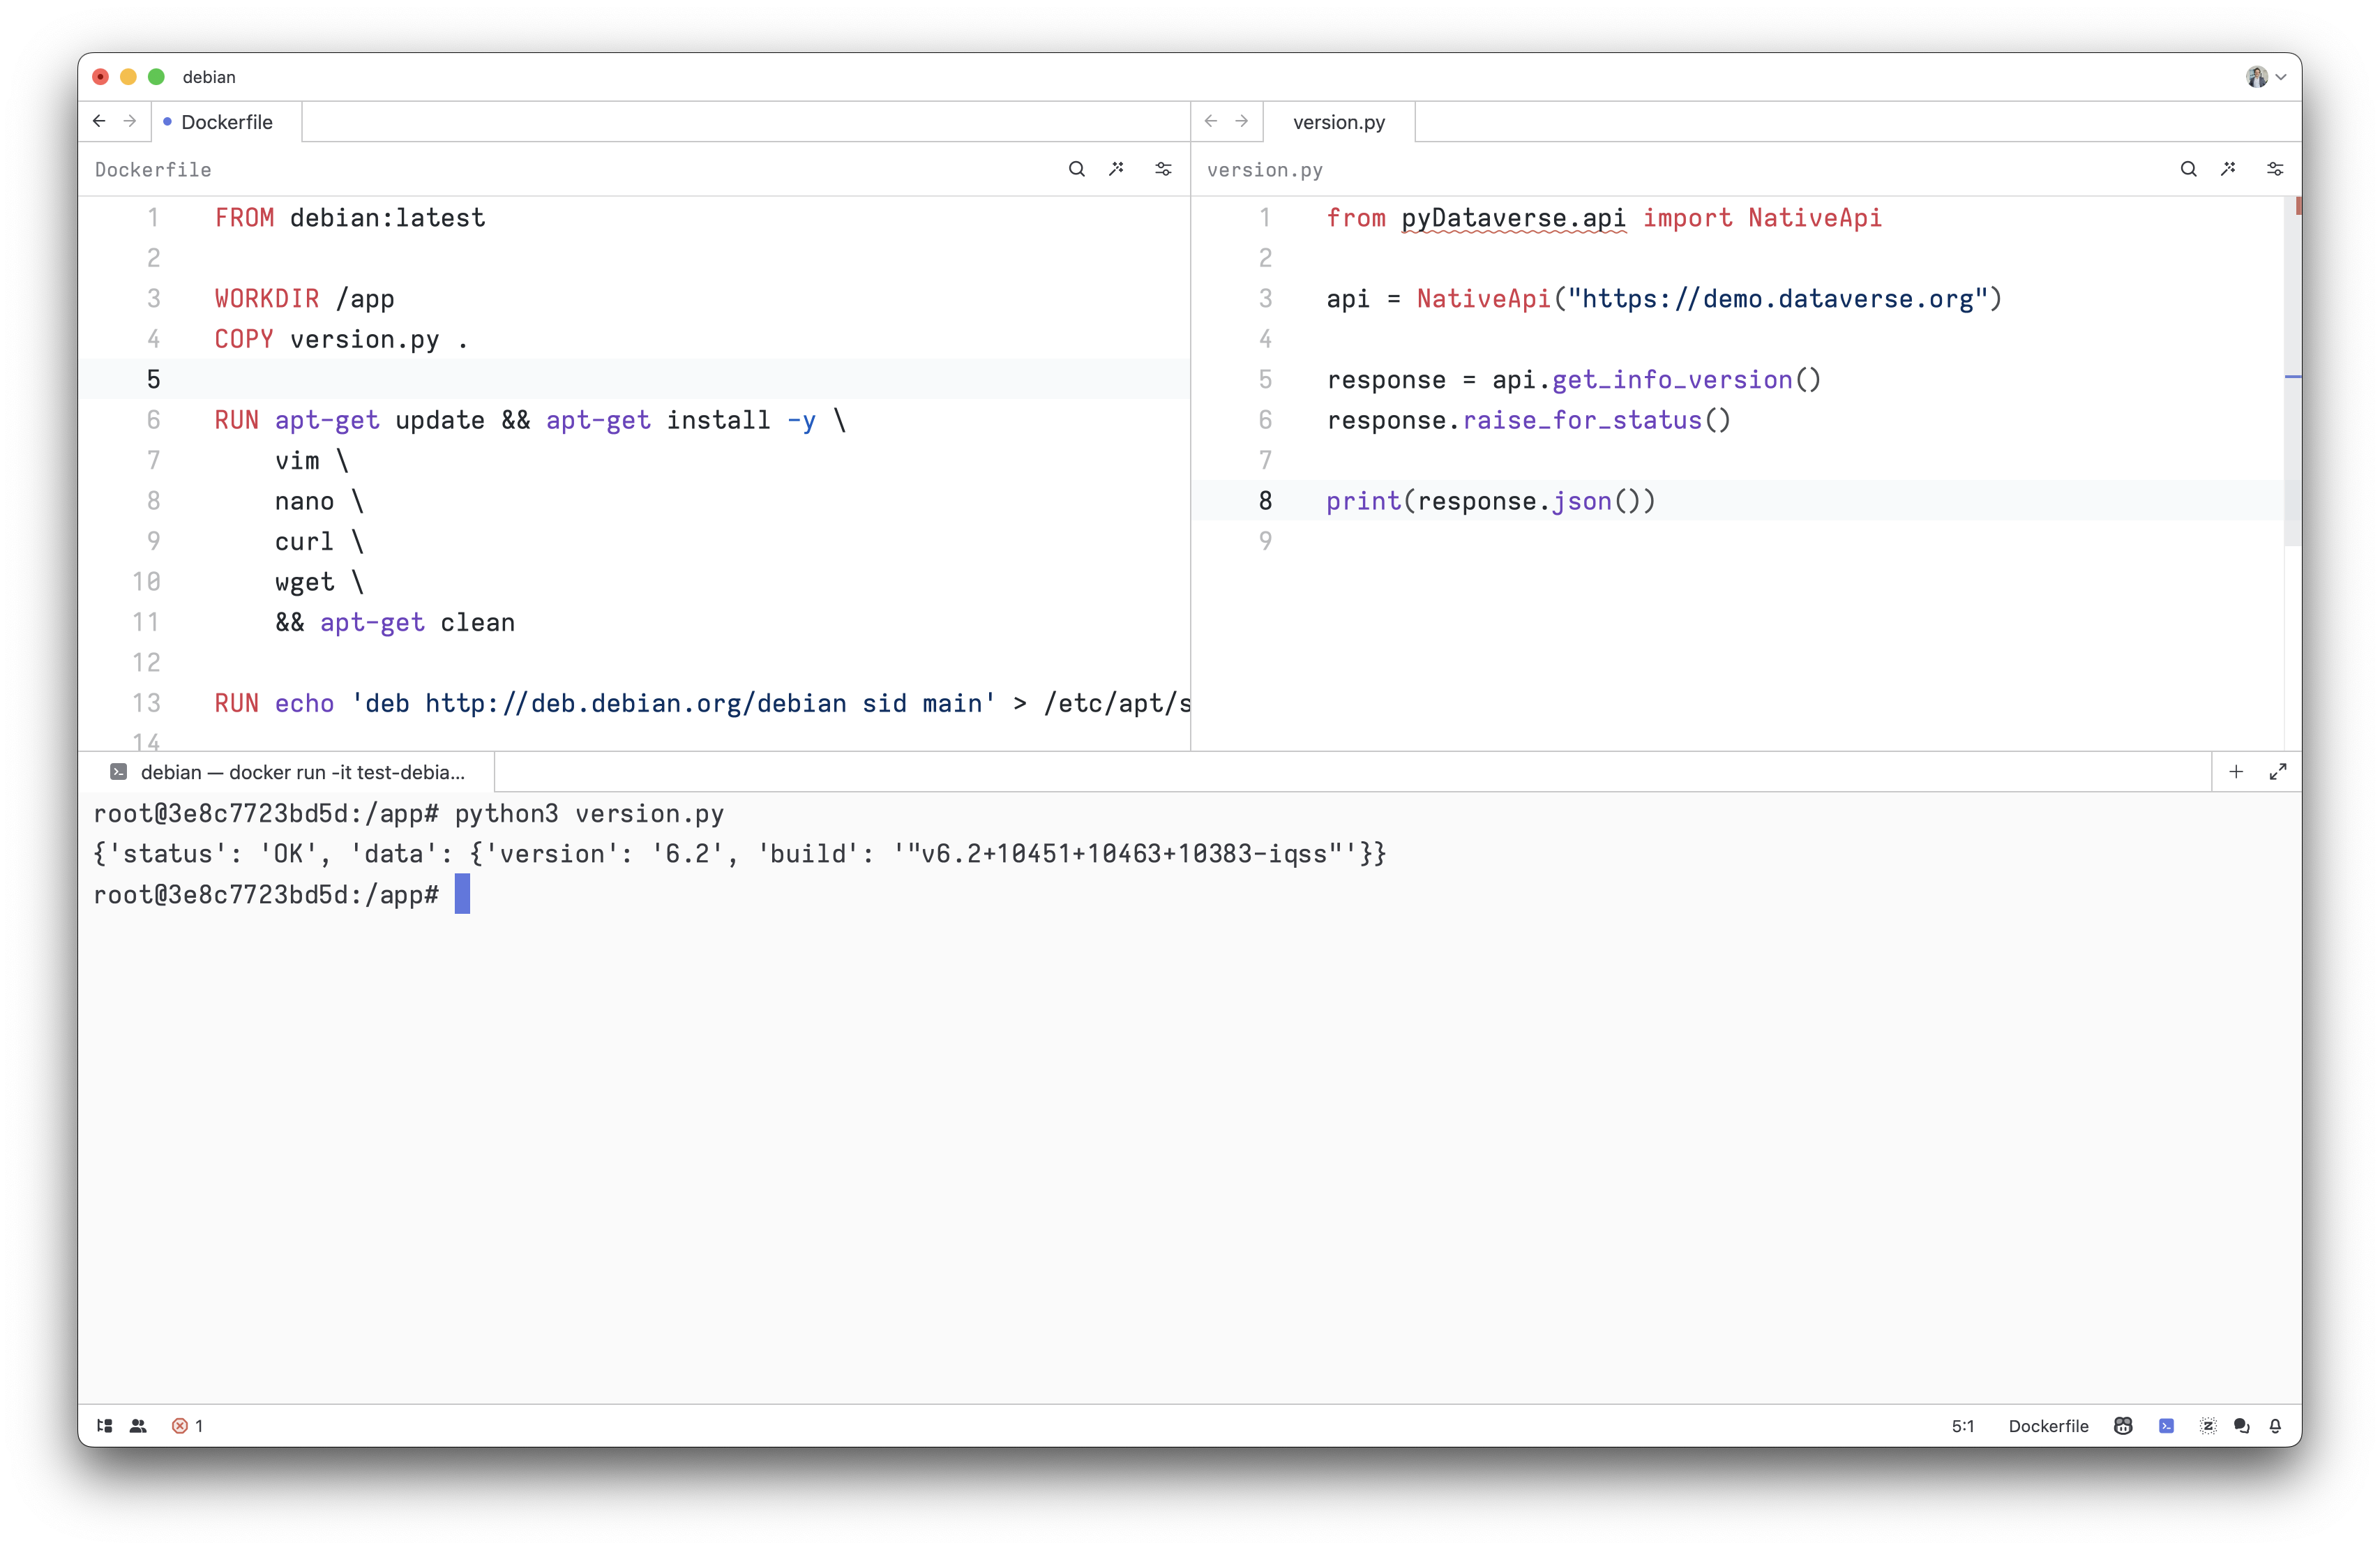Open chat panel icon in status bar
2380x1550 pixels.
(2241, 1426)
